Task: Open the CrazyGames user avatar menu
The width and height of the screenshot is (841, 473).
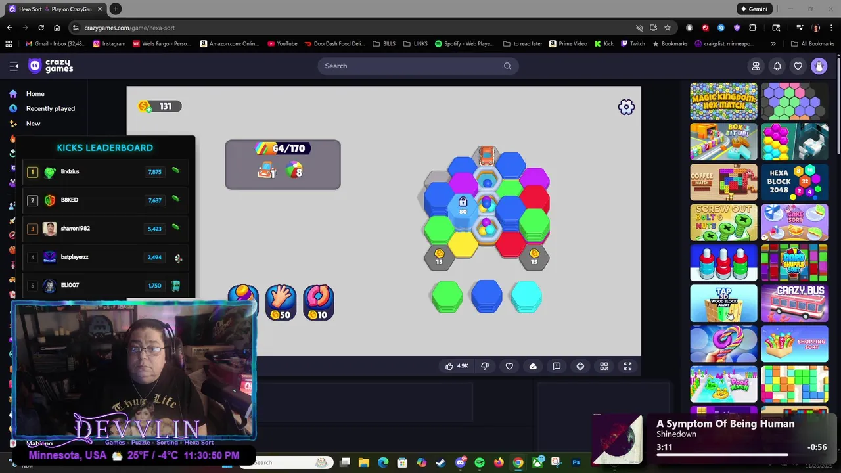Action: (819, 66)
